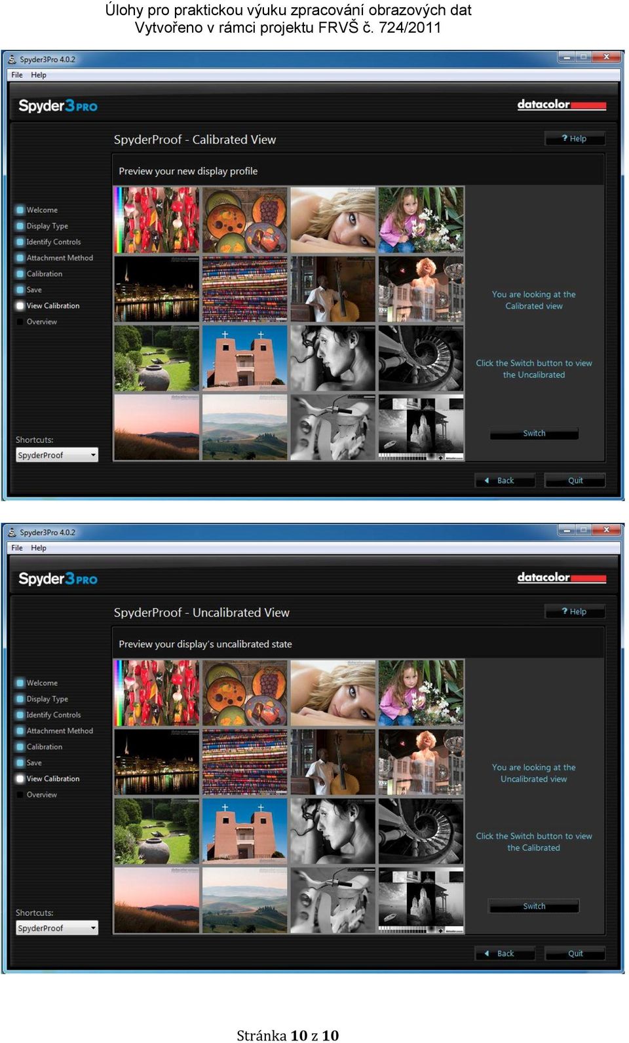
Task: Click garden urn thumbnail in Calibrated View
Action: (x=157, y=358)
